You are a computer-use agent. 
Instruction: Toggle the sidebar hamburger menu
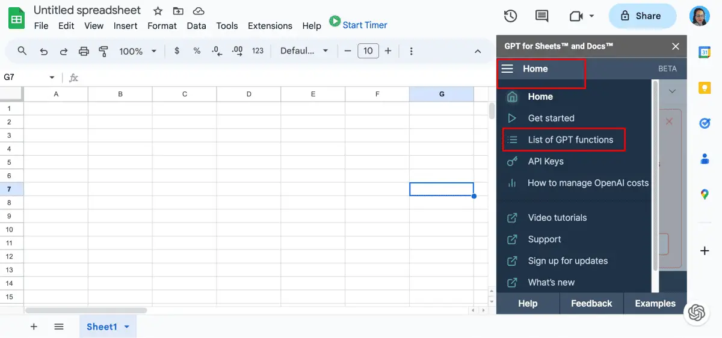(x=507, y=69)
